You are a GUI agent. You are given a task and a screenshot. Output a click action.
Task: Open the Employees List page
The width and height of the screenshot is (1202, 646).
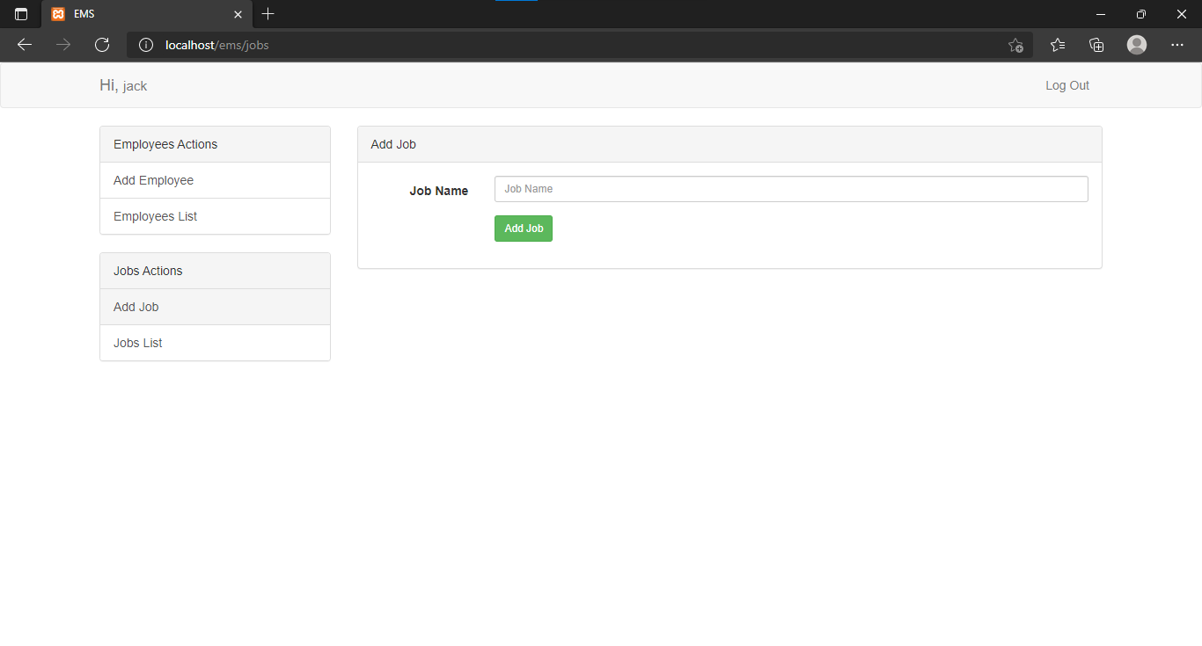155,216
